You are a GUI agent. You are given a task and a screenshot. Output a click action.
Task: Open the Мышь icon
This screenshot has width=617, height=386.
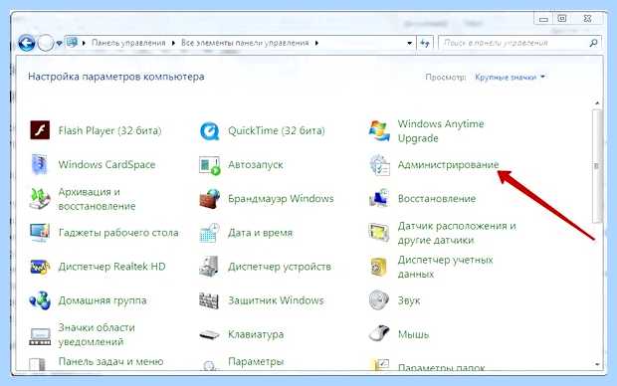(x=379, y=333)
